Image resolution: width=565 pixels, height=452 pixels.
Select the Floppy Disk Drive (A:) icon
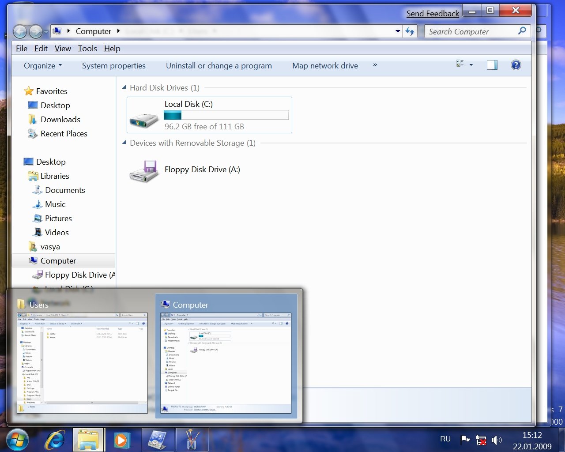144,171
